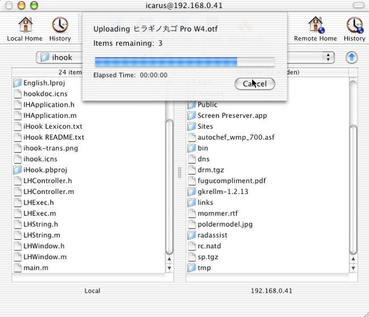
Task: Select the dns file icon
Action: (192, 159)
